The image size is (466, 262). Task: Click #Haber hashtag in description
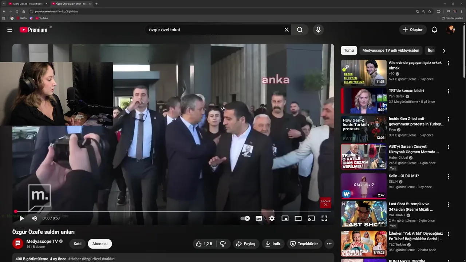coord(75,259)
